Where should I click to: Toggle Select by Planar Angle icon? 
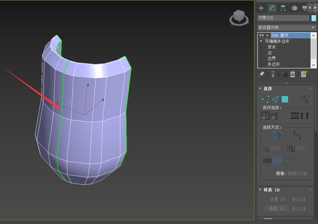[x=265, y=148]
